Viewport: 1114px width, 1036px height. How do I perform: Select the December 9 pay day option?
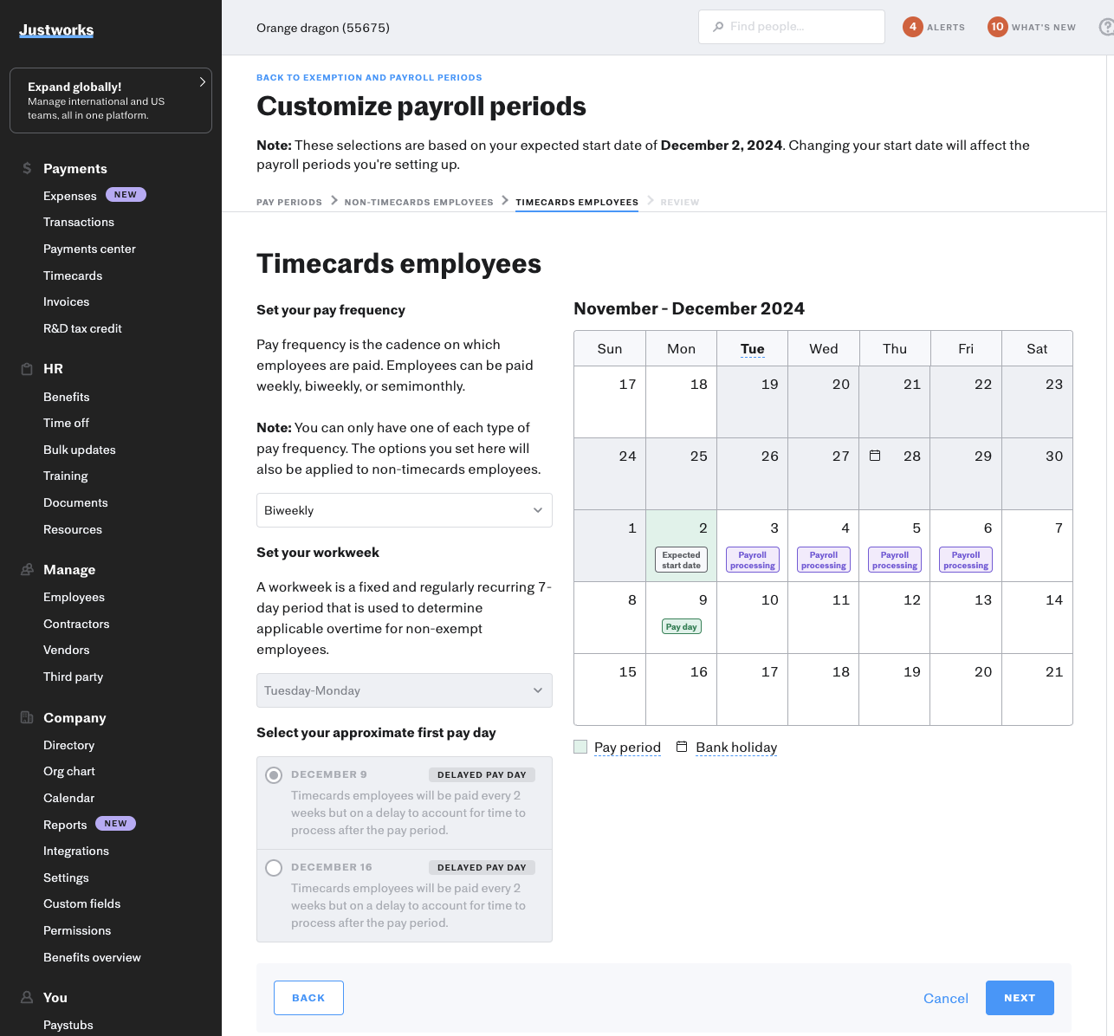274,774
